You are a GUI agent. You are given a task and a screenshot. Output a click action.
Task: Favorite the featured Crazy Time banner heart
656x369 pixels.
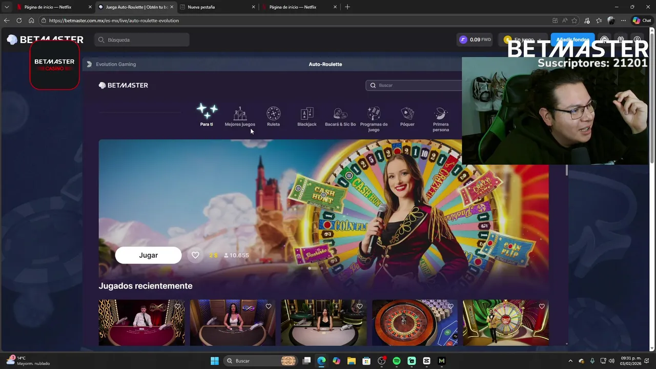[x=195, y=255]
